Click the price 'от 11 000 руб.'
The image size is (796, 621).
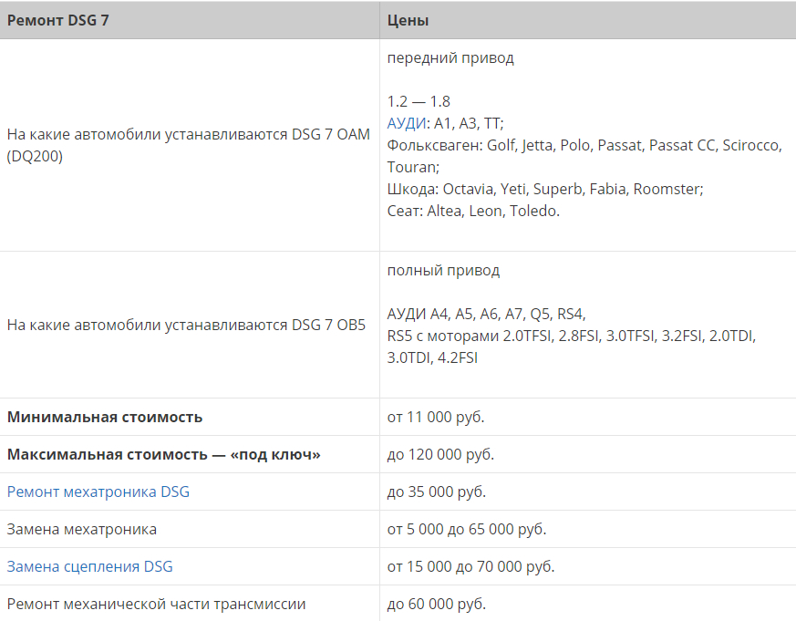(436, 418)
